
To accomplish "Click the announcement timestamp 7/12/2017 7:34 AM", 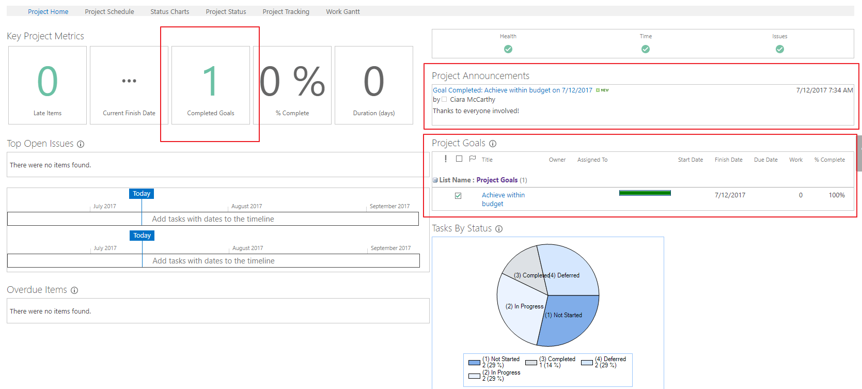I will point(824,90).
